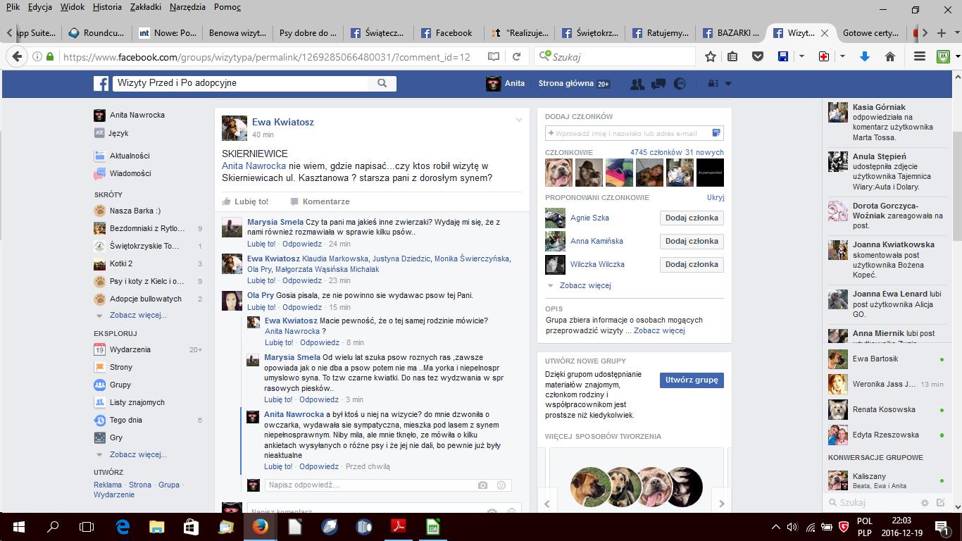Add Agnie Szka with Dodaj członka
Image resolution: width=962 pixels, height=541 pixels.
(691, 218)
